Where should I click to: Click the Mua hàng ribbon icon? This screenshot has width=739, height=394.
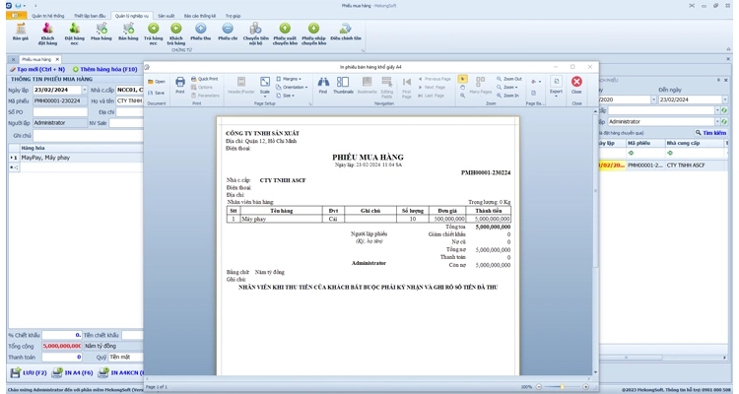pyautogui.click(x=101, y=32)
